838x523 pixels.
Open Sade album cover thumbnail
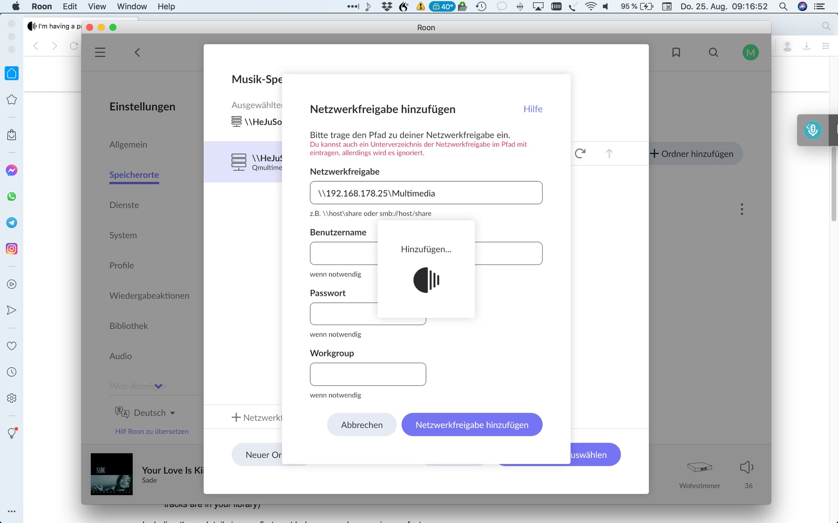(112, 474)
